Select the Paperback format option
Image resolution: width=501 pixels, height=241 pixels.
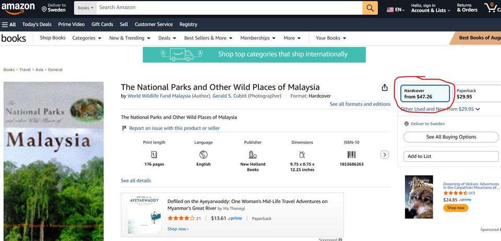coord(477,93)
